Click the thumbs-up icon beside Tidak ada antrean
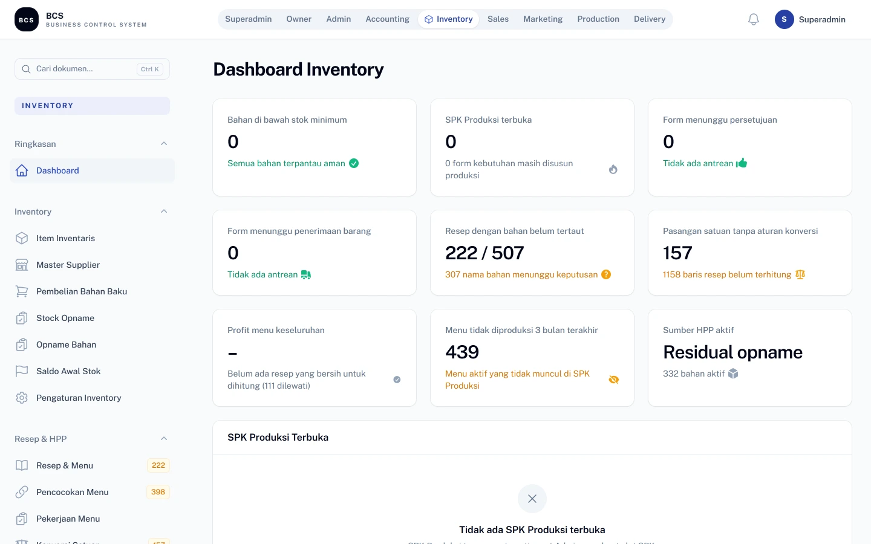The image size is (871, 544). (x=742, y=163)
